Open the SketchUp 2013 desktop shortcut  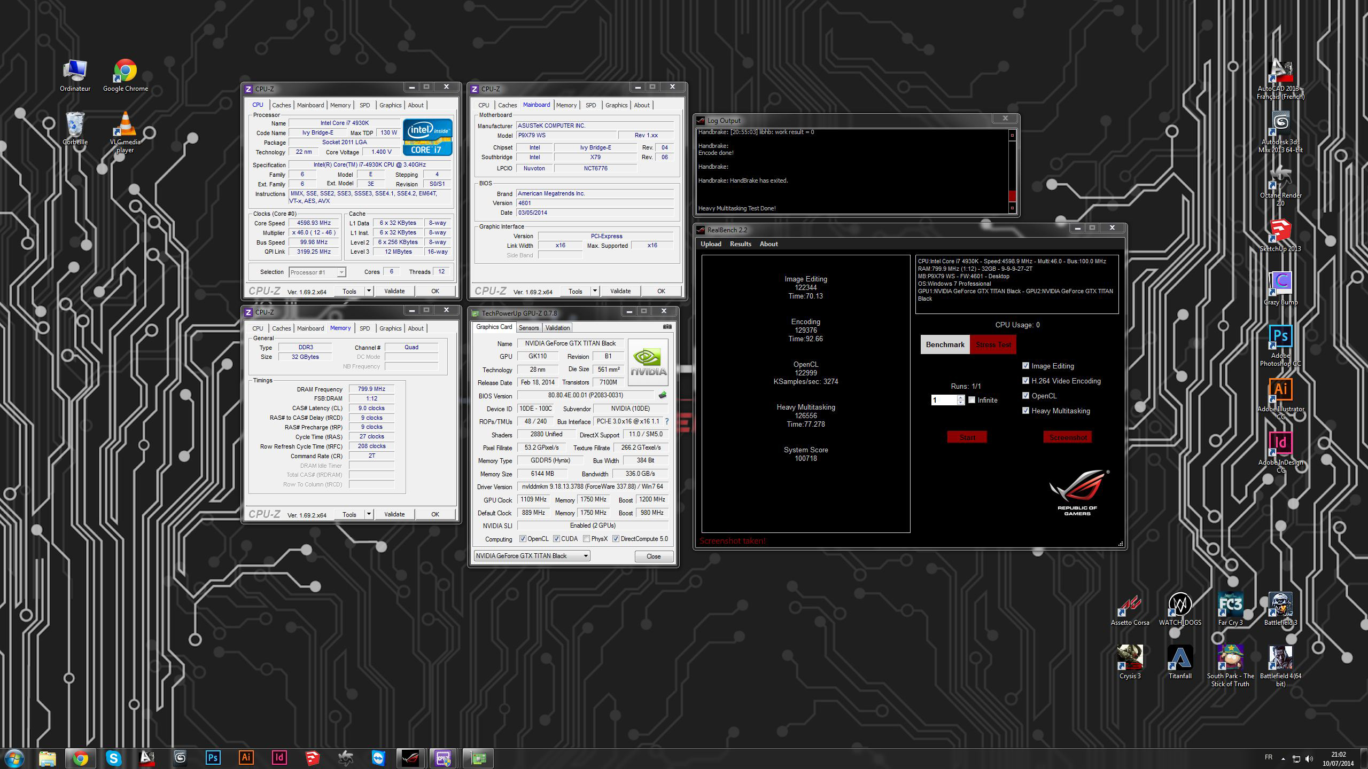(x=1280, y=236)
